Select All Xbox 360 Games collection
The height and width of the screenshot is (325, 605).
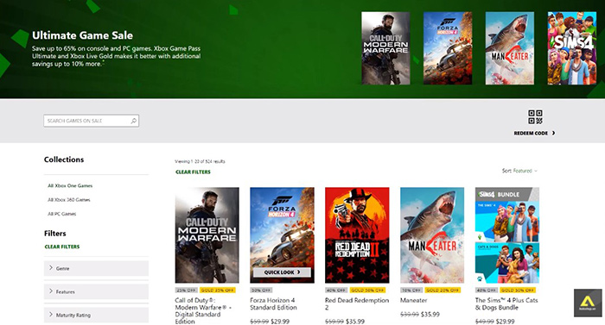pos(68,200)
